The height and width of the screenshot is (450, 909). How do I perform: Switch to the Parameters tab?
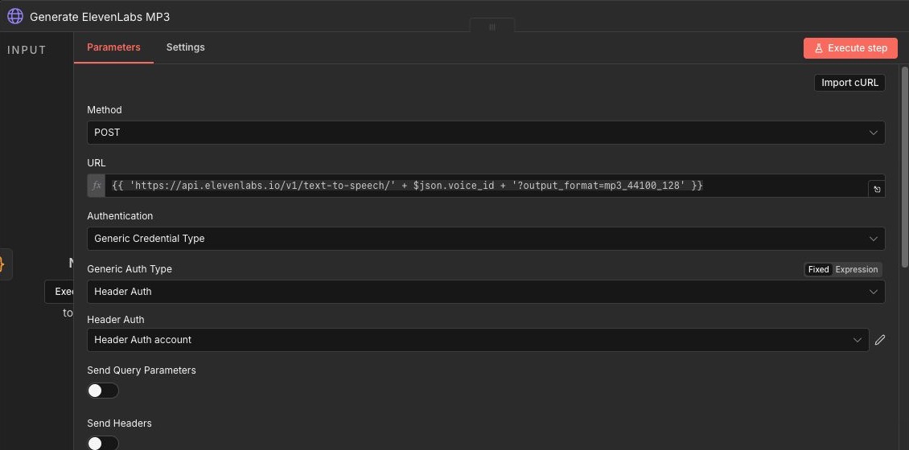(113, 47)
